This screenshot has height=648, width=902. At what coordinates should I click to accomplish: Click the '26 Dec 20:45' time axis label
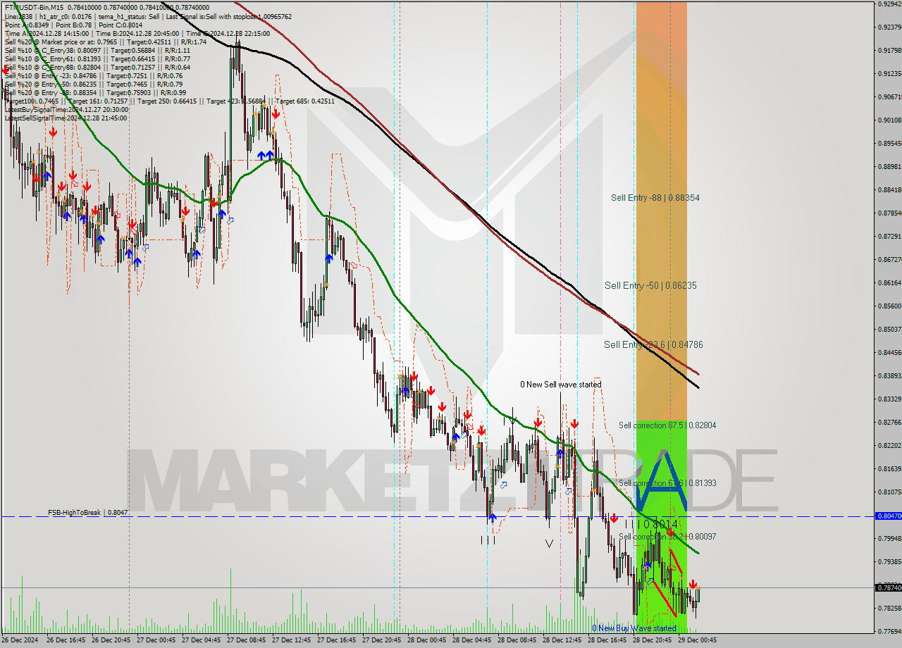pyautogui.click(x=110, y=641)
